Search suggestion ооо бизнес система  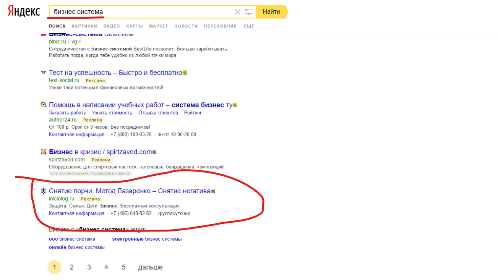[x=72, y=239]
